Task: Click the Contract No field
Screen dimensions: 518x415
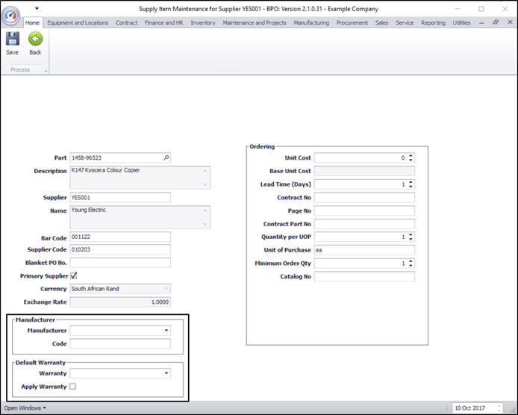Action: (x=364, y=198)
